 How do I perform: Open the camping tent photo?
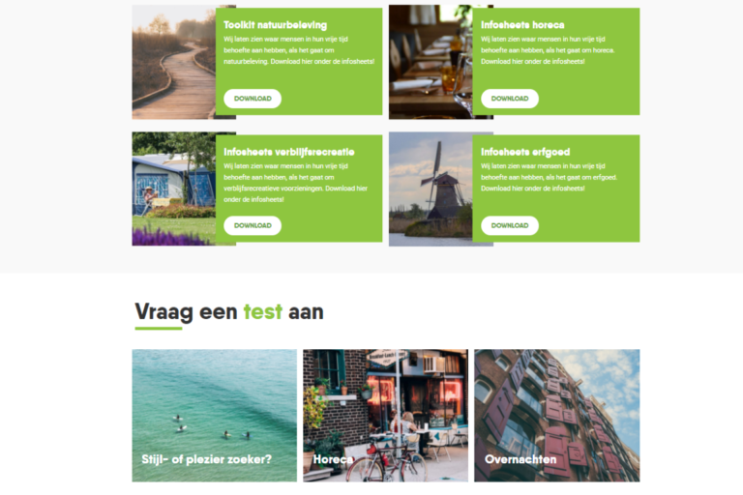pos(173,189)
